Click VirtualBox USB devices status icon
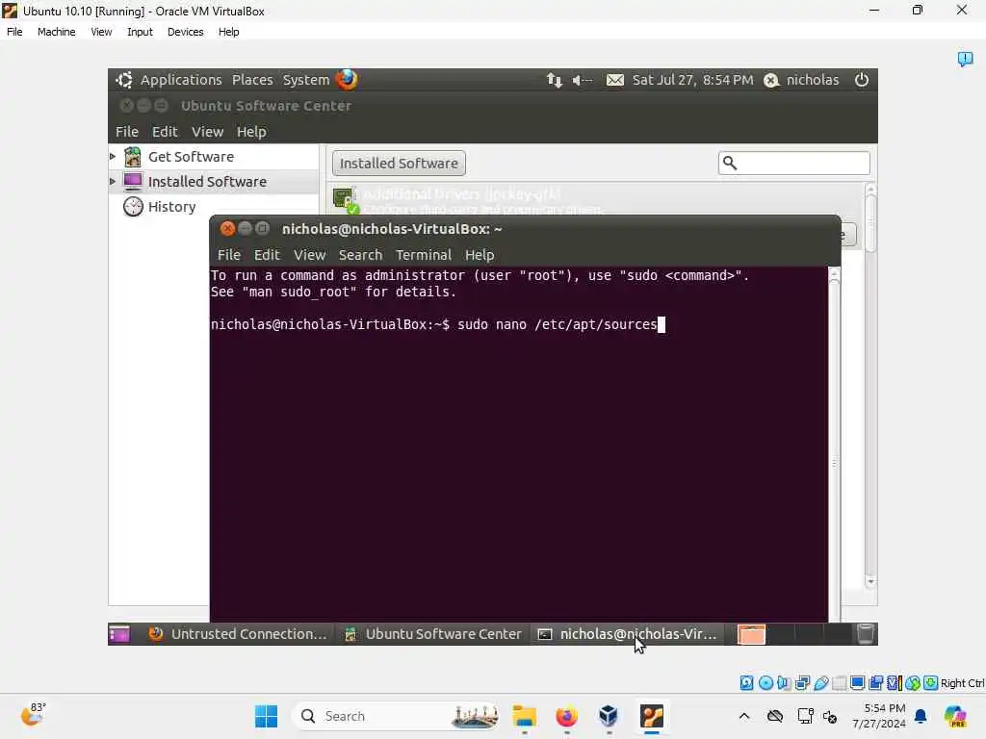The height and width of the screenshot is (739, 986). (820, 683)
